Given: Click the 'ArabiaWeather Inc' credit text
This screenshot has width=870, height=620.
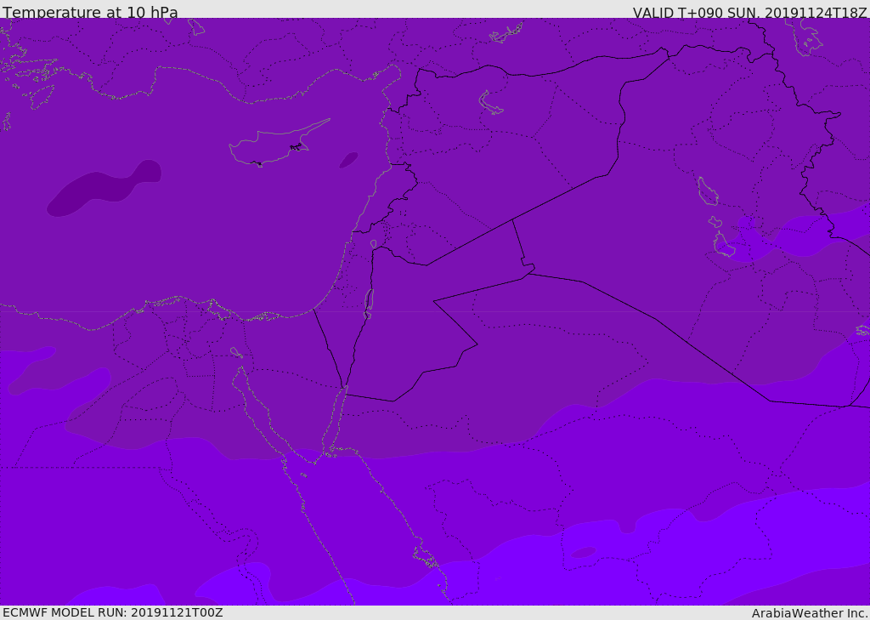Looking at the screenshot, I should 809,613.
